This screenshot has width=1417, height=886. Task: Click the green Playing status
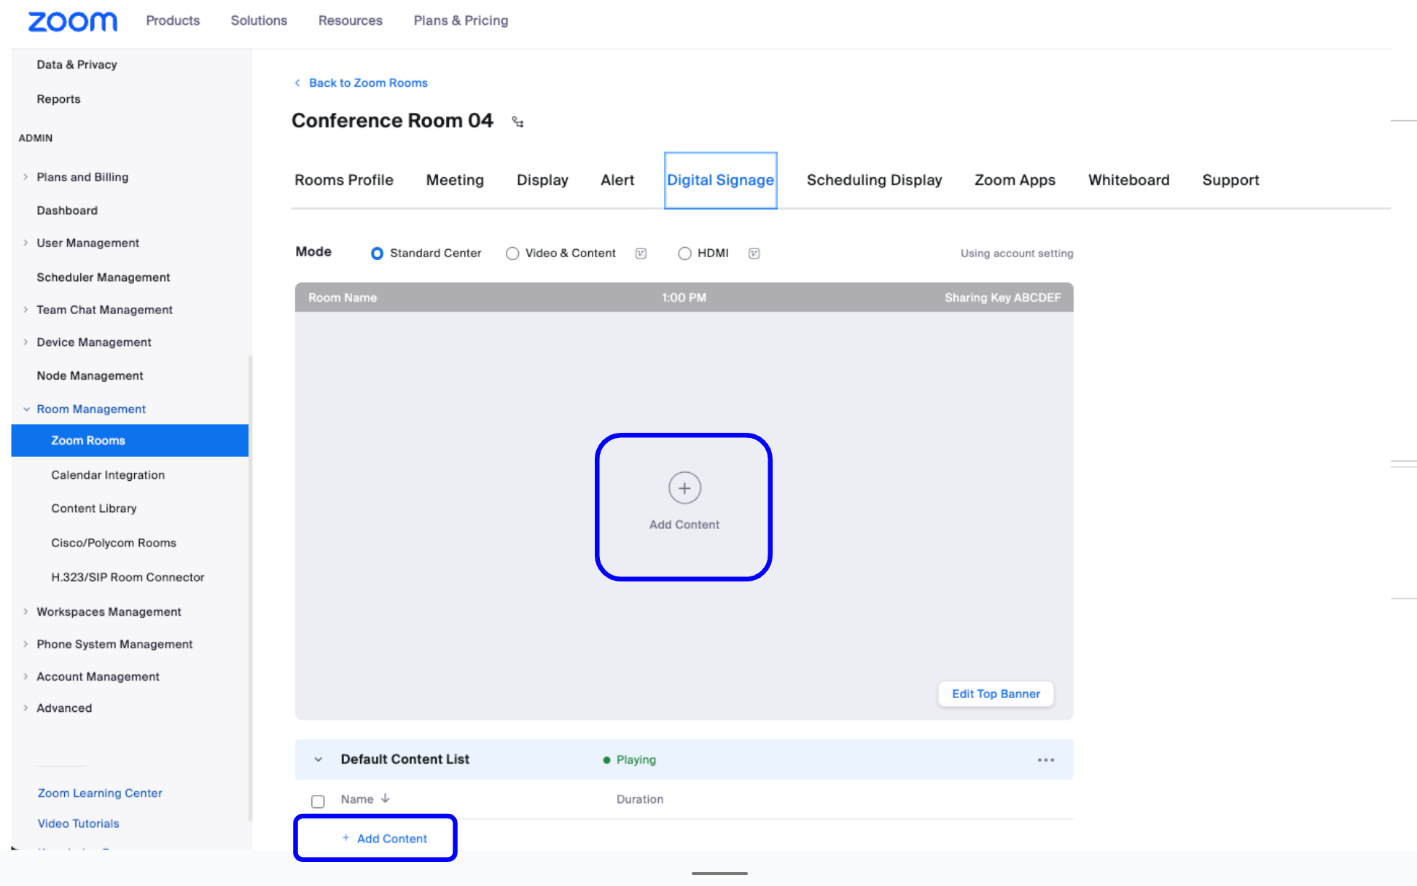630,760
